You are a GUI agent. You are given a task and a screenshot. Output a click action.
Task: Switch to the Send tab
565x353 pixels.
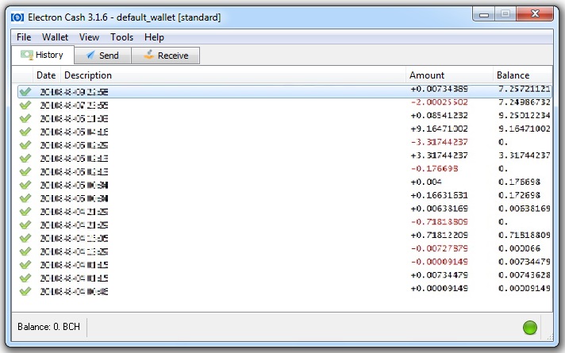pos(102,56)
